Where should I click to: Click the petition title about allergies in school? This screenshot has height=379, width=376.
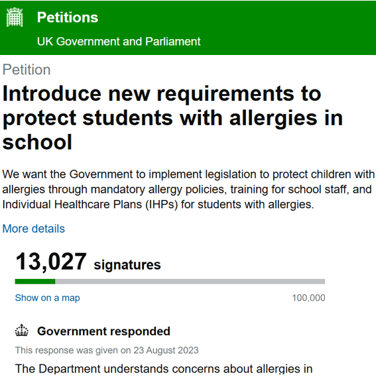click(172, 118)
